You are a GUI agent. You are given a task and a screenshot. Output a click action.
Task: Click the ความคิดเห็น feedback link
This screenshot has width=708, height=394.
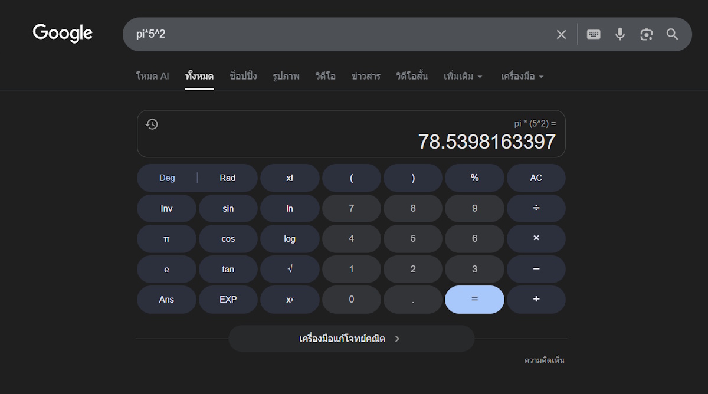click(x=544, y=360)
